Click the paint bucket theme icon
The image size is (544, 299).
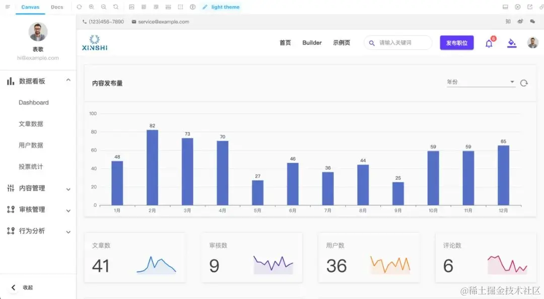(x=511, y=43)
